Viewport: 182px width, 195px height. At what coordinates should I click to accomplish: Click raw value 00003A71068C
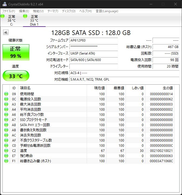point(161,161)
